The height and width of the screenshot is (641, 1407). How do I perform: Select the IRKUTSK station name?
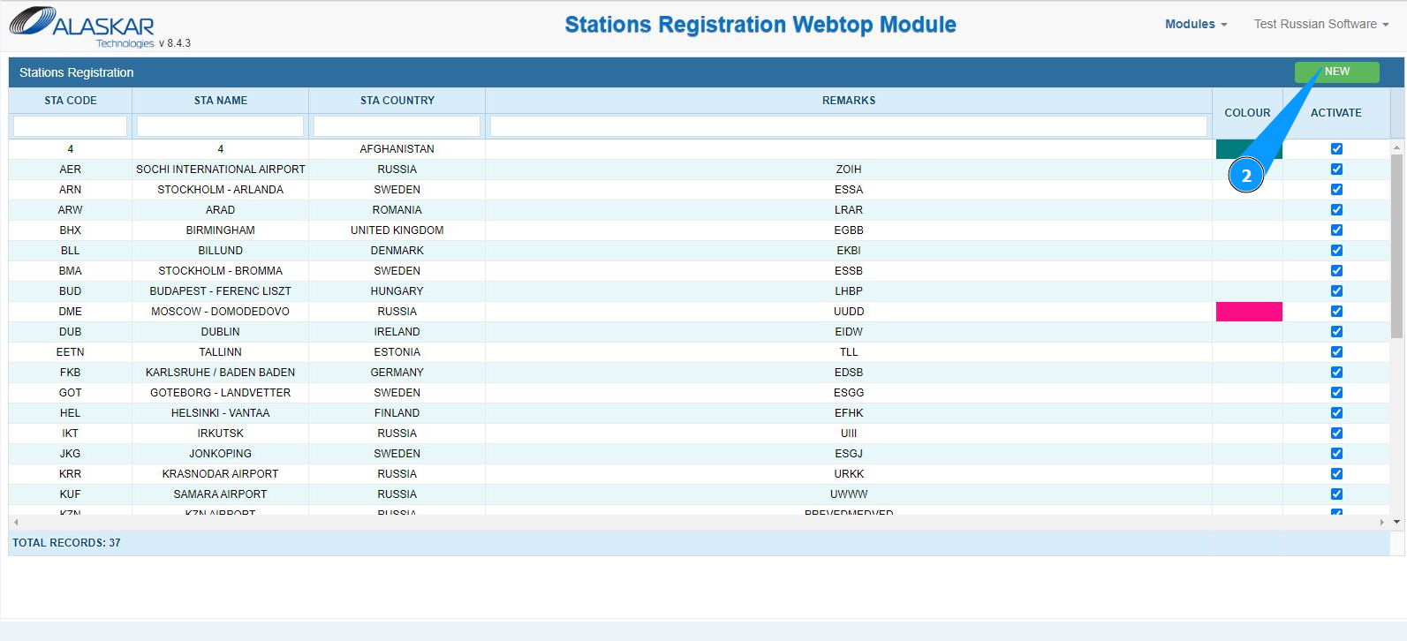click(221, 434)
